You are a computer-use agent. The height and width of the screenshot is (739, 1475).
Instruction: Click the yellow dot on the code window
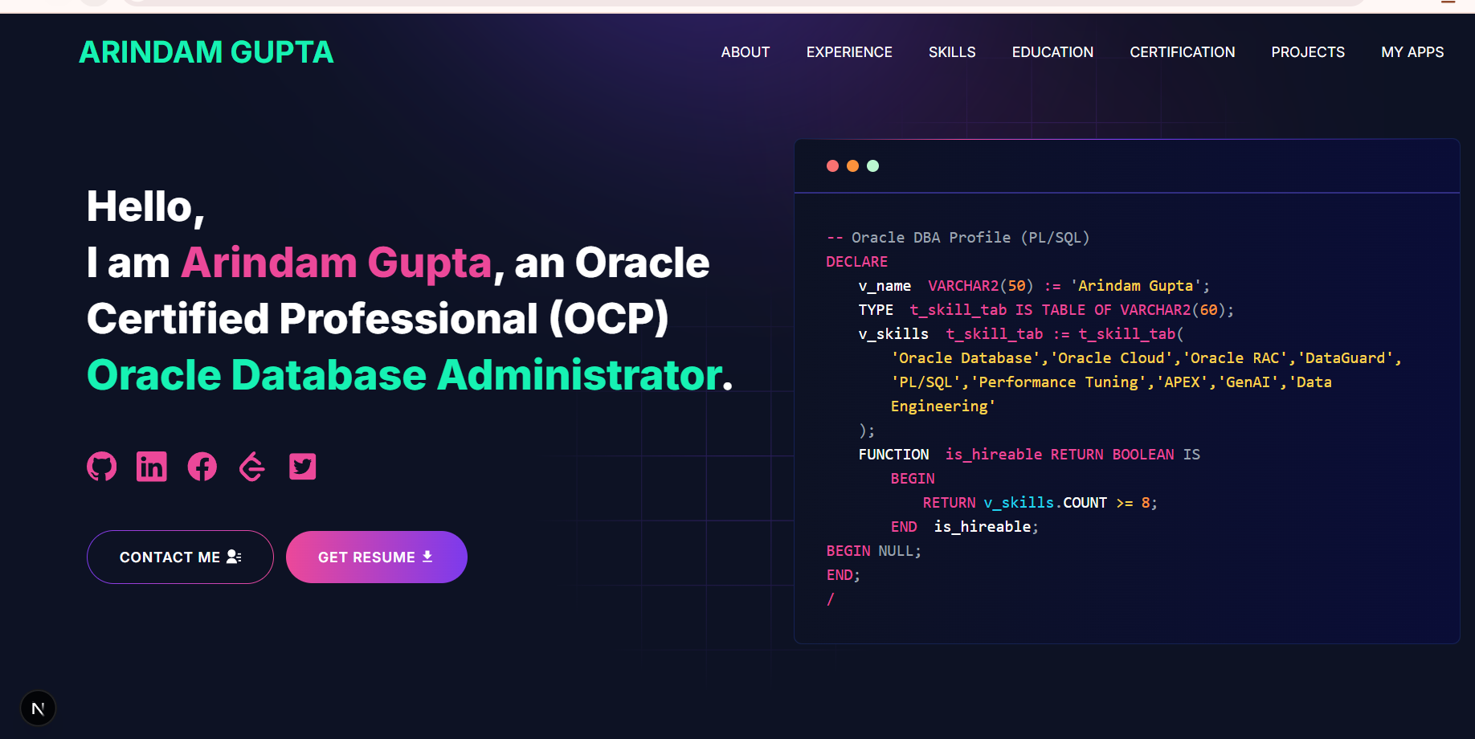click(x=852, y=166)
